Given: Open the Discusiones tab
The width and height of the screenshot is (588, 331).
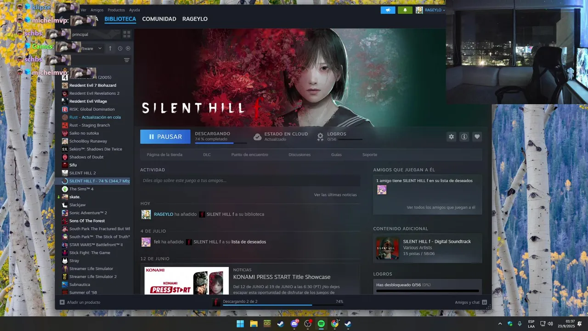Looking at the screenshot, I should (300, 154).
